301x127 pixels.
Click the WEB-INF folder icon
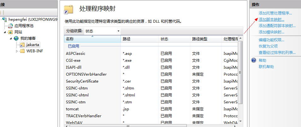click(x=22, y=51)
